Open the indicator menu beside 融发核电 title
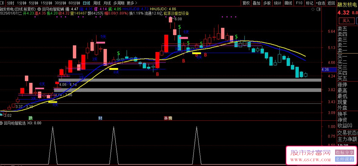This screenshot has width=358, height=166. (x=39, y=8)
